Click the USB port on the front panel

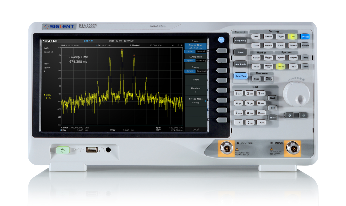(92, 149)
